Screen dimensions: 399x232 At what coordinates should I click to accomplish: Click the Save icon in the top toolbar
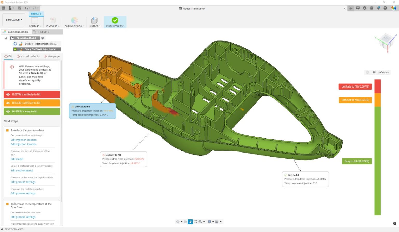[x=19, y=8]
